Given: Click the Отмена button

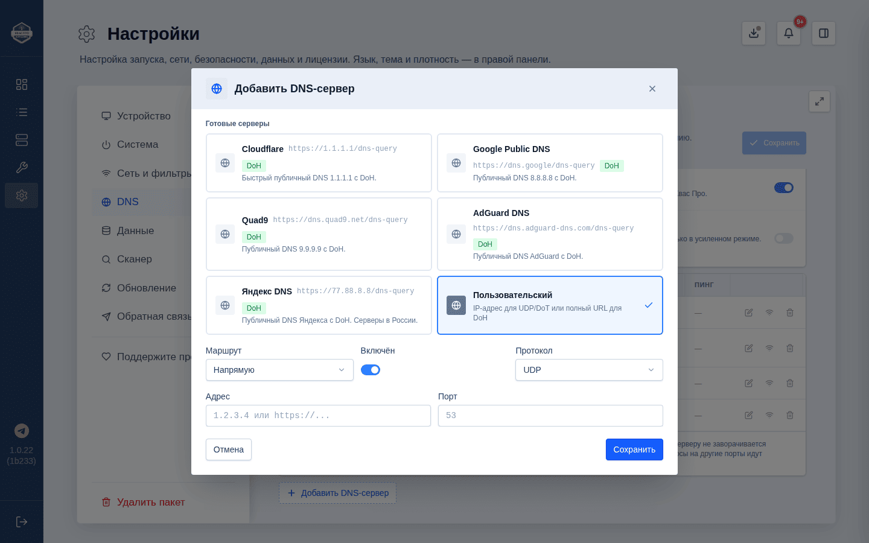Looking at the screenshot, I should 229,449.
